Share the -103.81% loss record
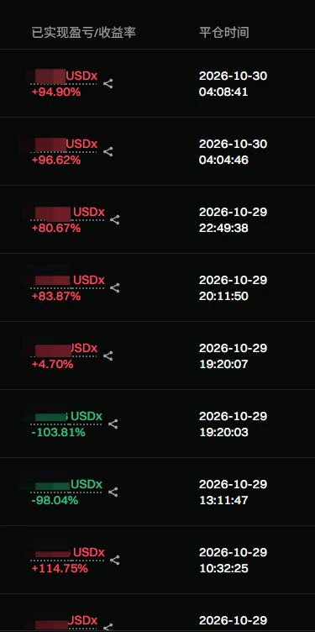Image resolution: width=315 pixels, height=632 pixels. [x=113, y=424]
